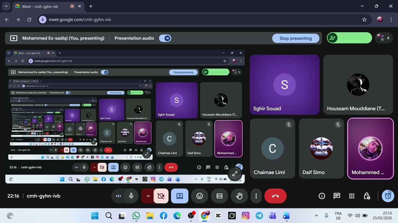The height and width of the screenshot is (223, 398).
Task: Open File Explorer from the taskbar
Action: pos(150,216)
